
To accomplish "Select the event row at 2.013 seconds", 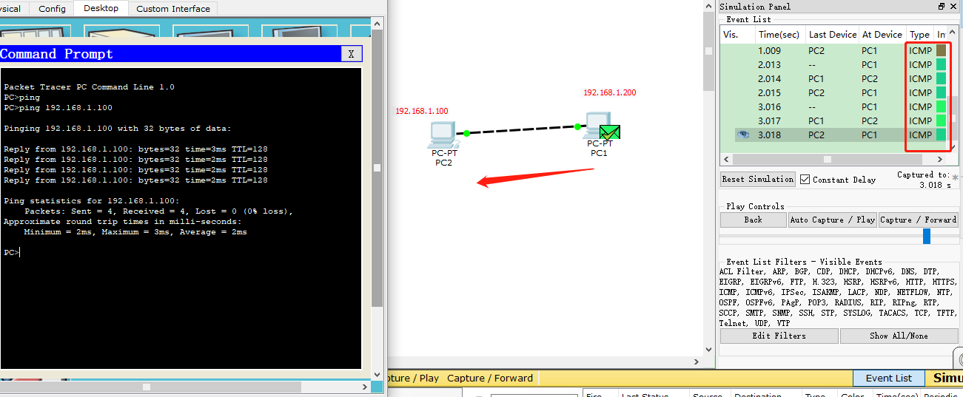I will tap(835, 64).
